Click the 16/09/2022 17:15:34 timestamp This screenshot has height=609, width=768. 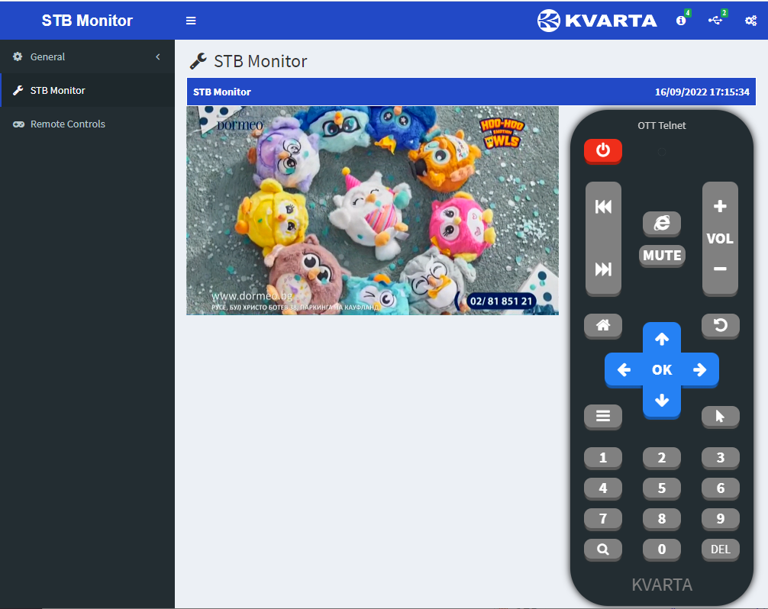pos(702,92)
